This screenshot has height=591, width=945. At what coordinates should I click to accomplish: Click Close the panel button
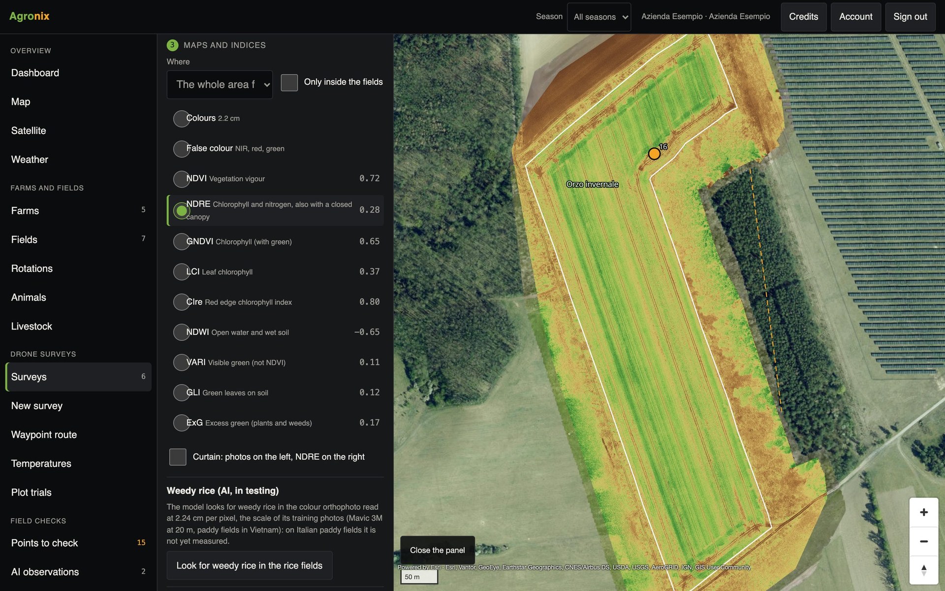tap(438, 550)
